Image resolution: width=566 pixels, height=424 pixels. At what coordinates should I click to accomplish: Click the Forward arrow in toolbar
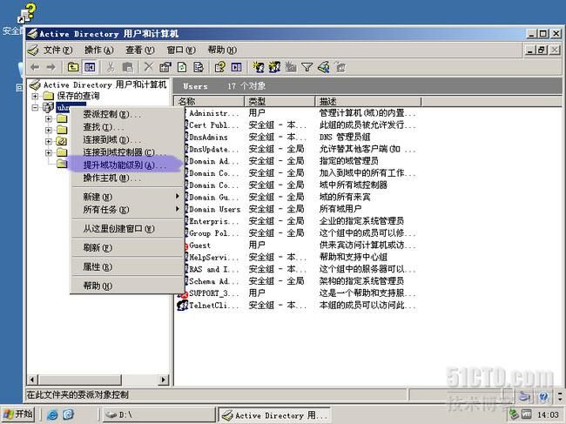click(x=51, y=67)
